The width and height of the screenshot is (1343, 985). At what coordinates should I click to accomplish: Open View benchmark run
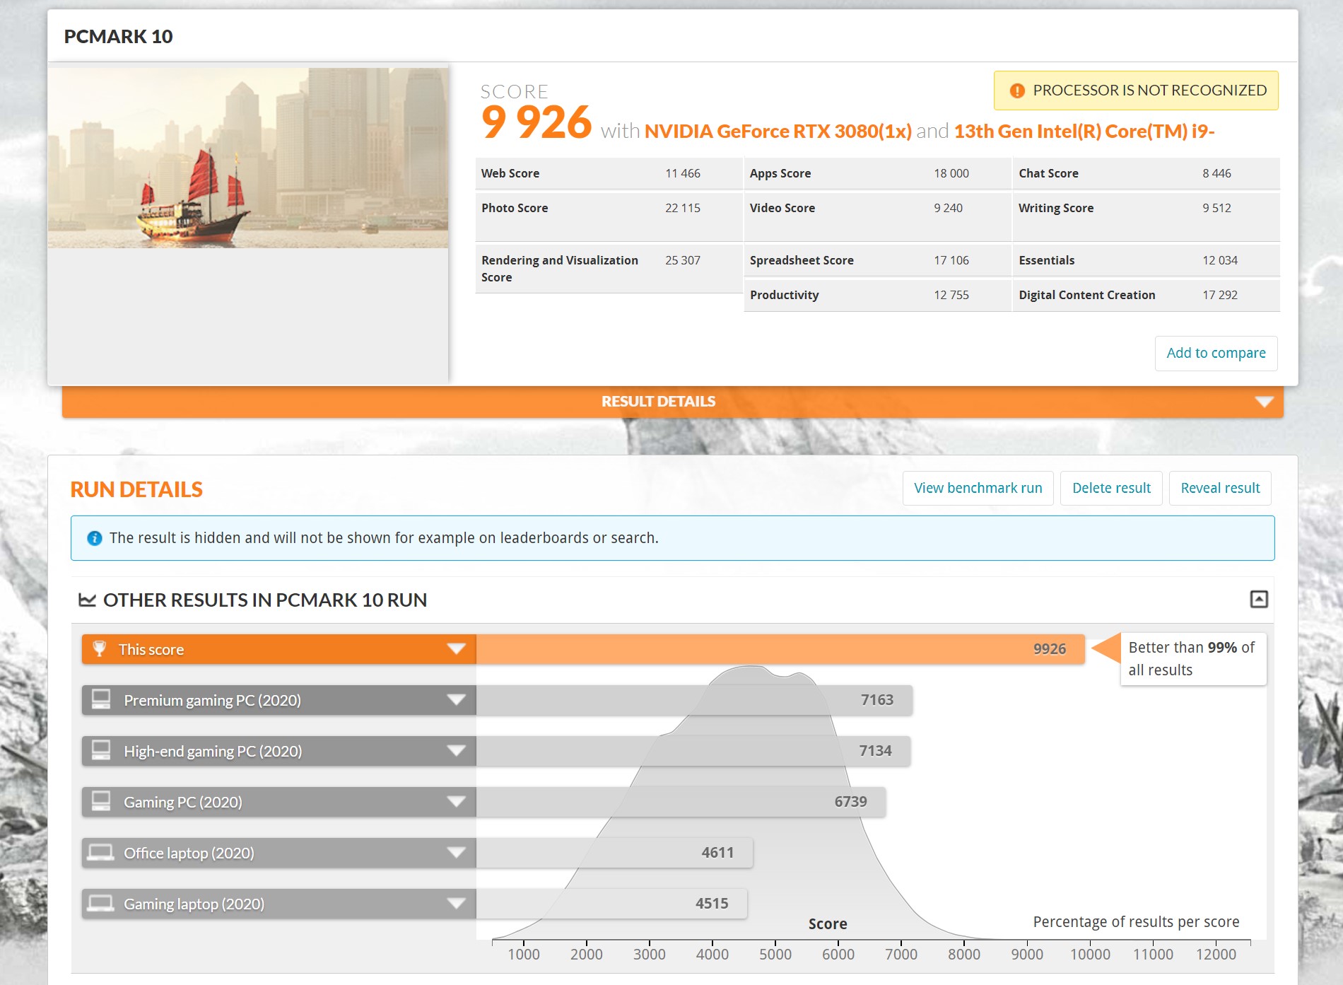978,488
